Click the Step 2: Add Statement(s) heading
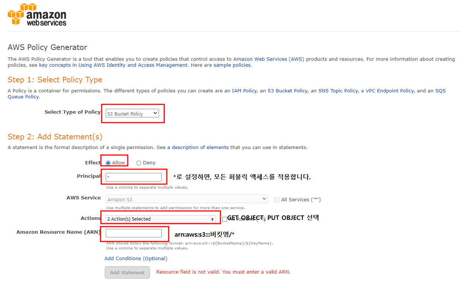The height and width of the screenshot is (284, 461). [x=55, y=137]
